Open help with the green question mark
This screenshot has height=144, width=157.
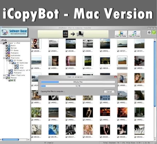pyautogui.click(x=154, y=32)
